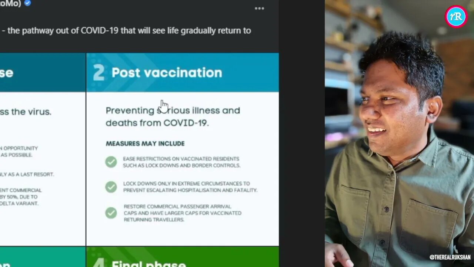Click the post text about pathway out of COVID-19
This screenshot has height=267, width=474.
126,30
